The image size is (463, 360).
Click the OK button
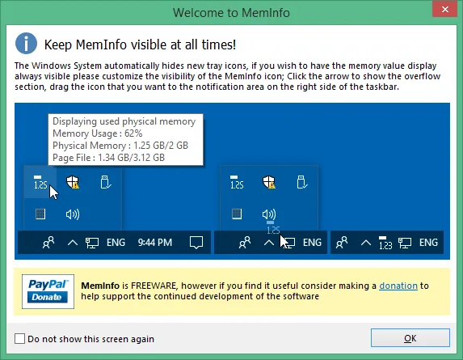[x=410, y=338]
